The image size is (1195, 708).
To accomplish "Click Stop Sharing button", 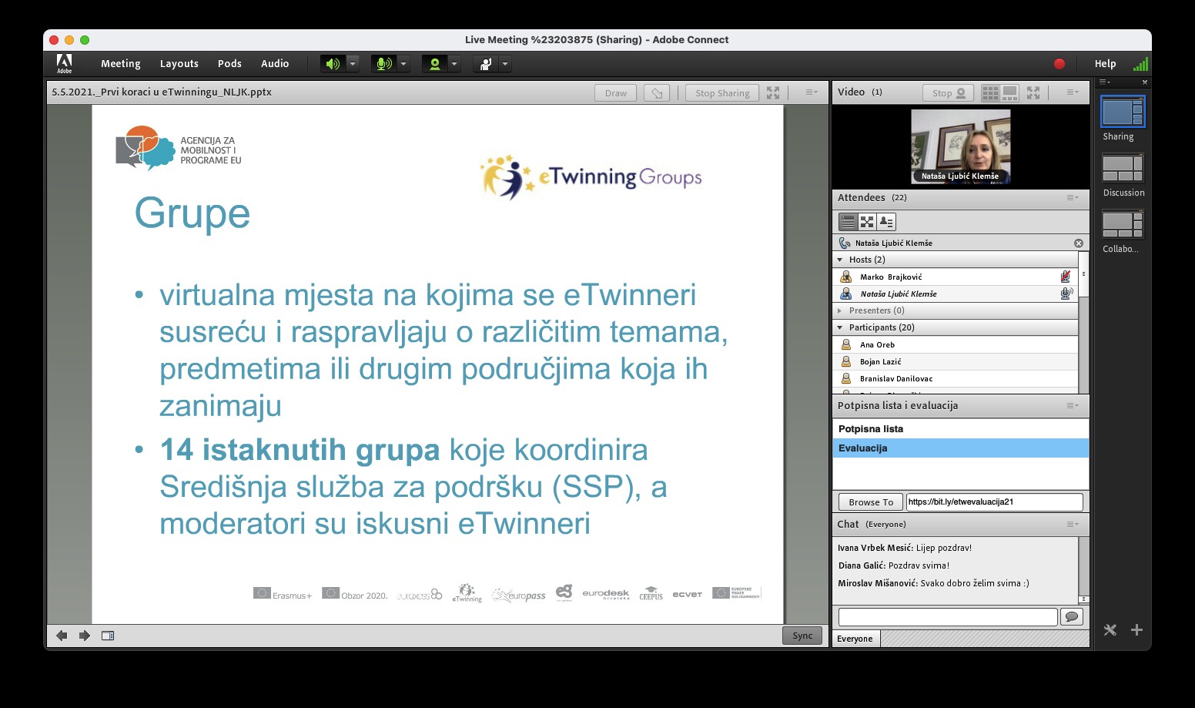I will 722,93.
